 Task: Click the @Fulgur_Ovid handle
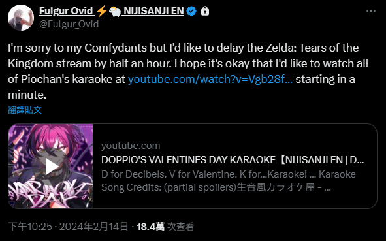pos(69,24)
